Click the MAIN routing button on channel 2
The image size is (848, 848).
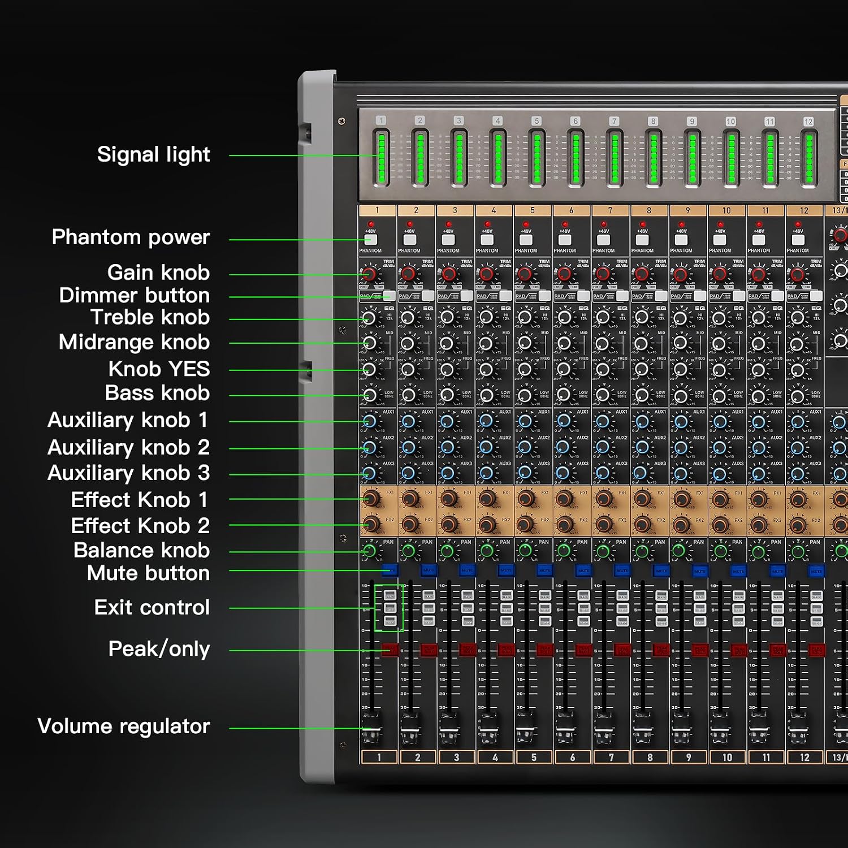click(429, 595)
